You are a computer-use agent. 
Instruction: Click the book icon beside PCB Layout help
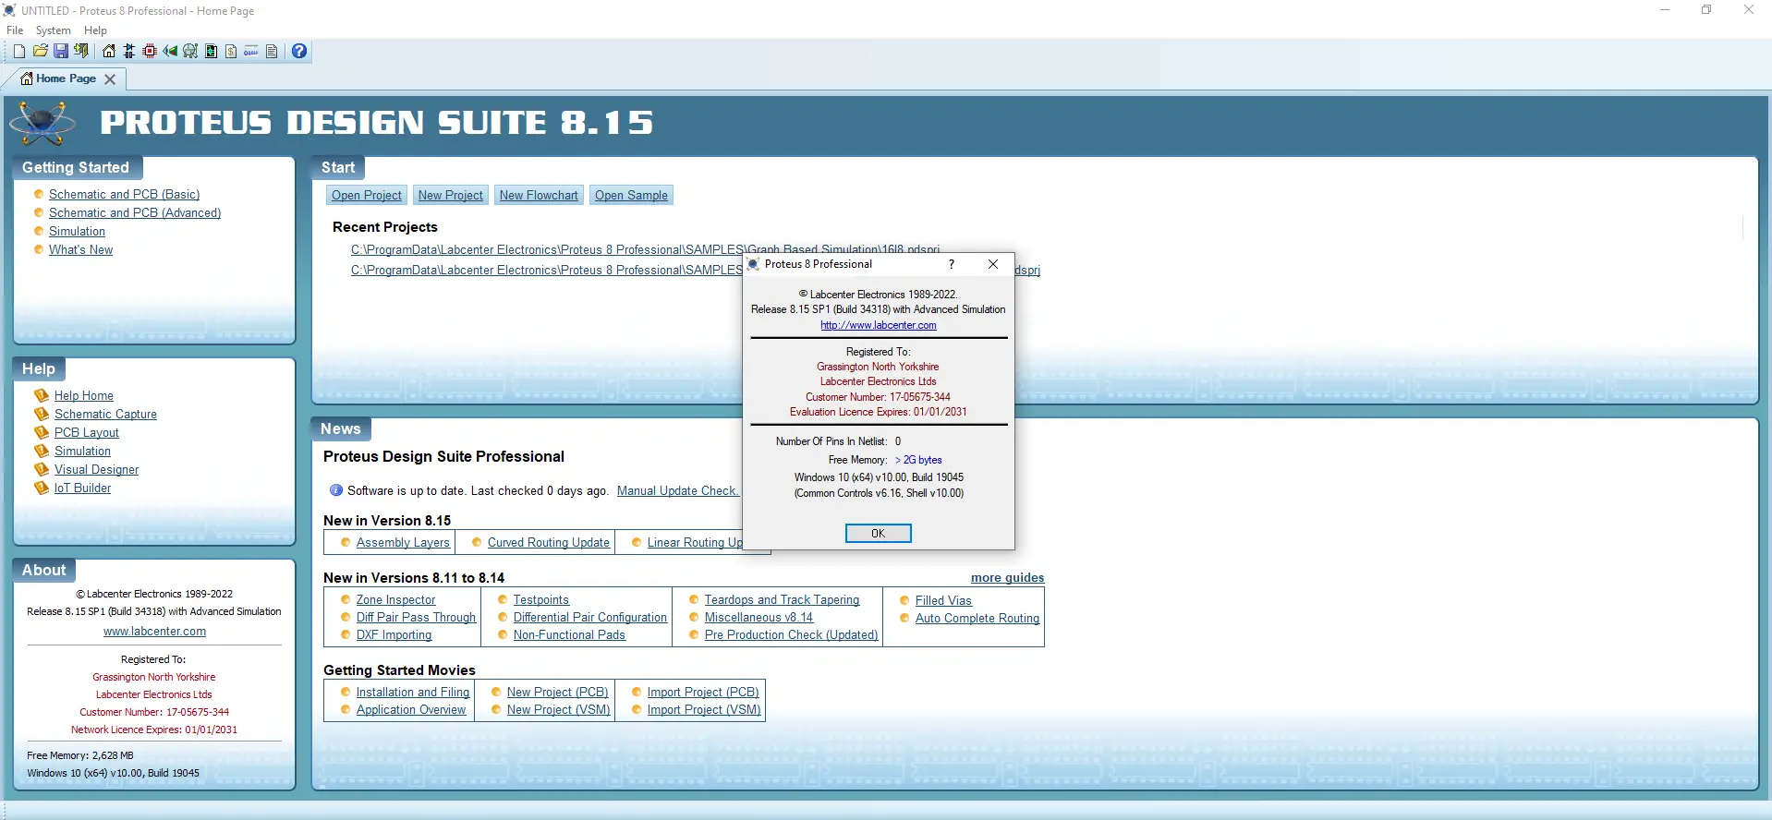point(42,432)
